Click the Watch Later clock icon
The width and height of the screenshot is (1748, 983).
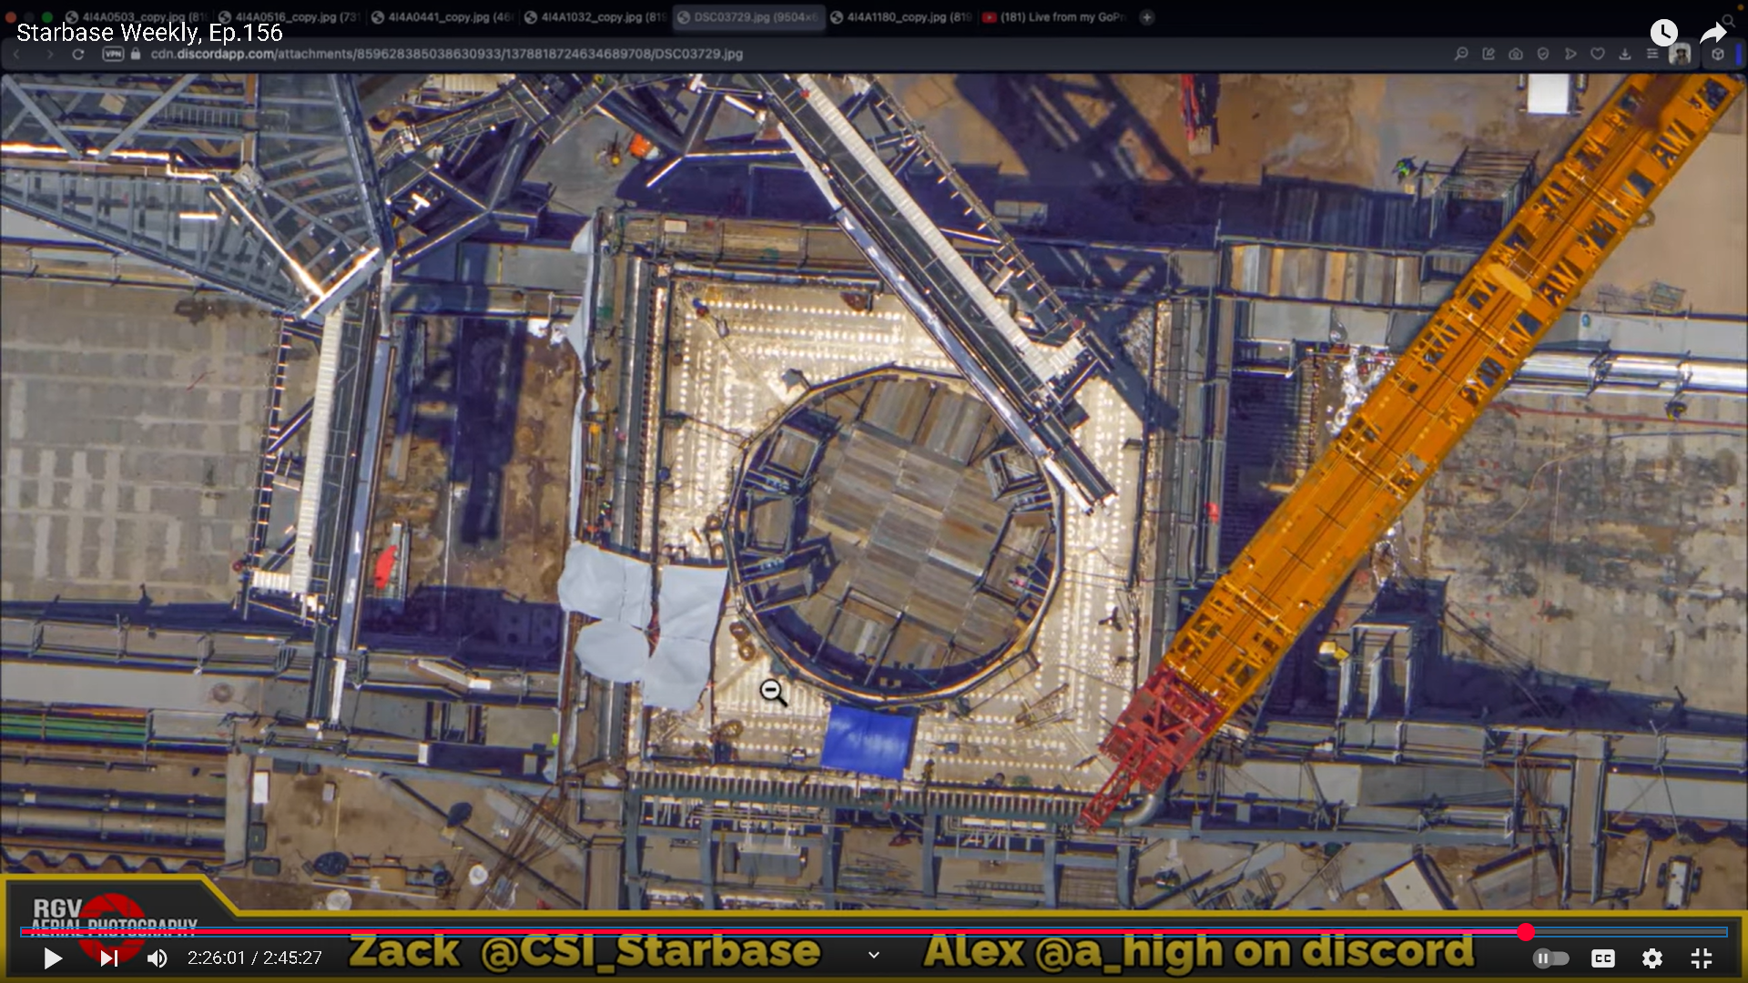[x=1663, y=33]
